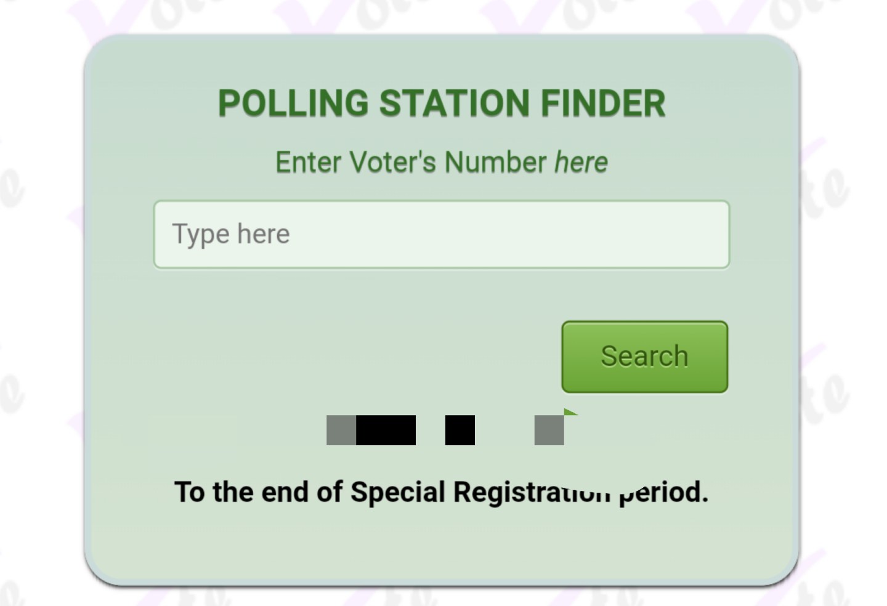Viewport: 887px width, 606px height.
Task: Click the word "FINDER" in the title
Action: (602, 103)
